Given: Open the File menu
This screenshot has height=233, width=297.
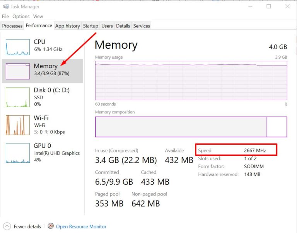Looking at the screenshot, I should [x=5, y=17].
